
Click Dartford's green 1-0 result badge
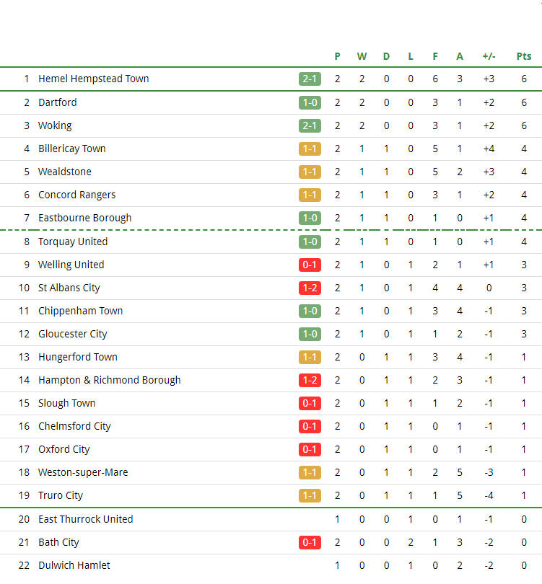pos(310,103)
